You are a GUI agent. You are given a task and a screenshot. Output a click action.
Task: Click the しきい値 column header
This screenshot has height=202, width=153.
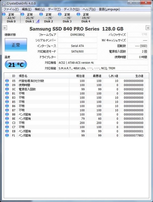[111, 76]
